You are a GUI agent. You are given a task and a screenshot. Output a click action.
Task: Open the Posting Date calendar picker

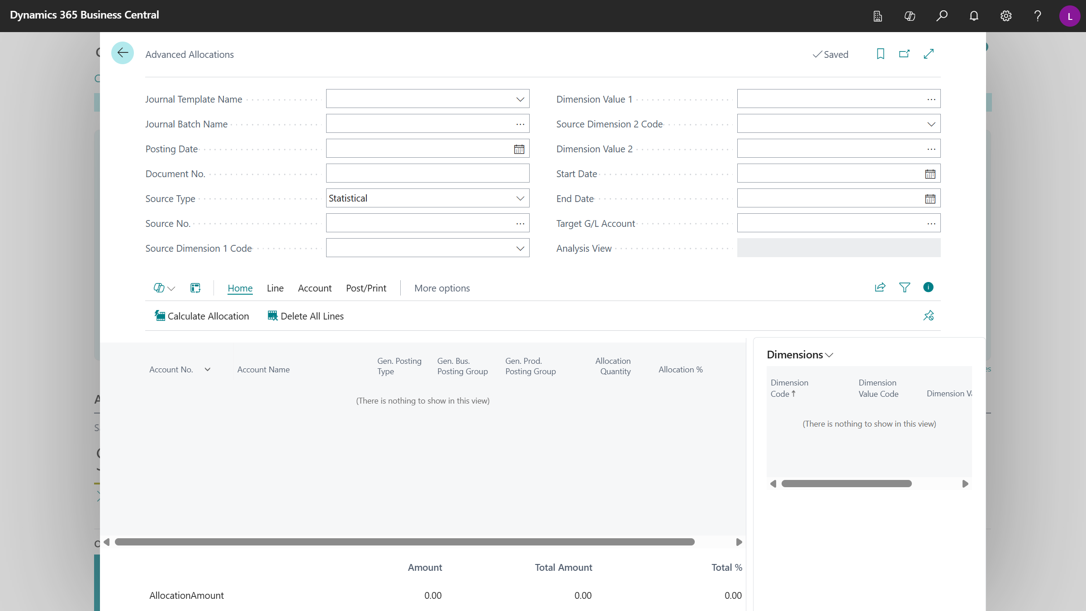[519, 148]
